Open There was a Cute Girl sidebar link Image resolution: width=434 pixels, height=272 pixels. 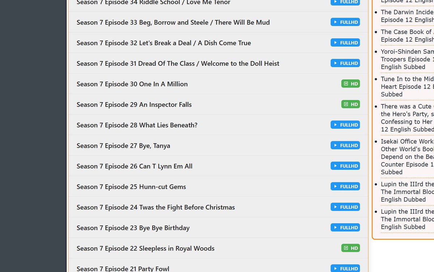407,118
